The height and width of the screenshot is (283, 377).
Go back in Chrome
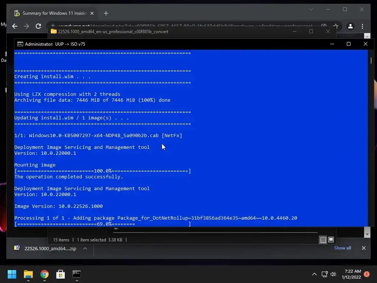[15, 26]
